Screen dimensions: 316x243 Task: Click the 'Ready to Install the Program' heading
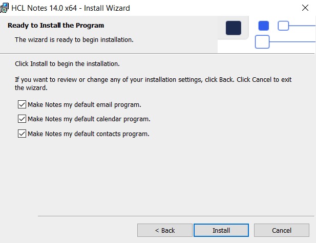click(x=55, y=26)
